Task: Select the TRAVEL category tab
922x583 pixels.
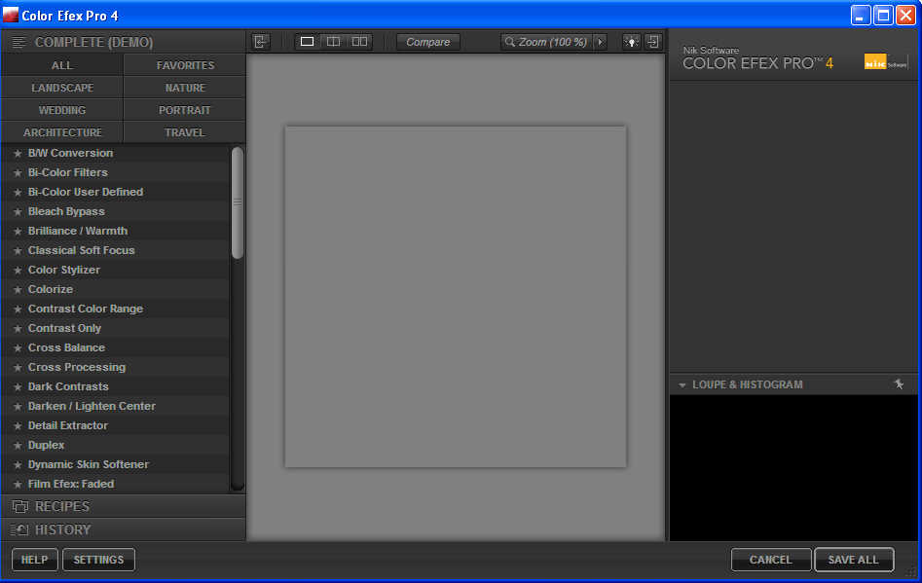Action: (x=185, y=132)
